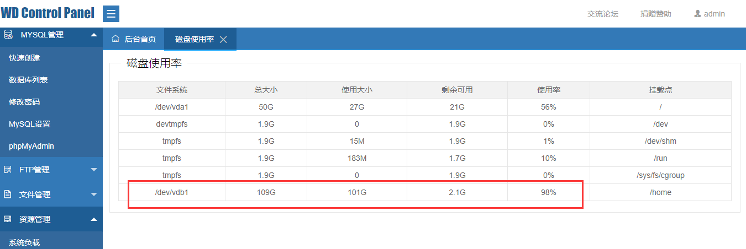Click the 101G used size cell
746x249 pixels.
pos(357,192)
